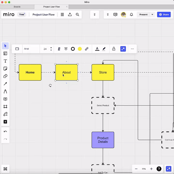Open the Arial font dropdown

click(31, 49)
